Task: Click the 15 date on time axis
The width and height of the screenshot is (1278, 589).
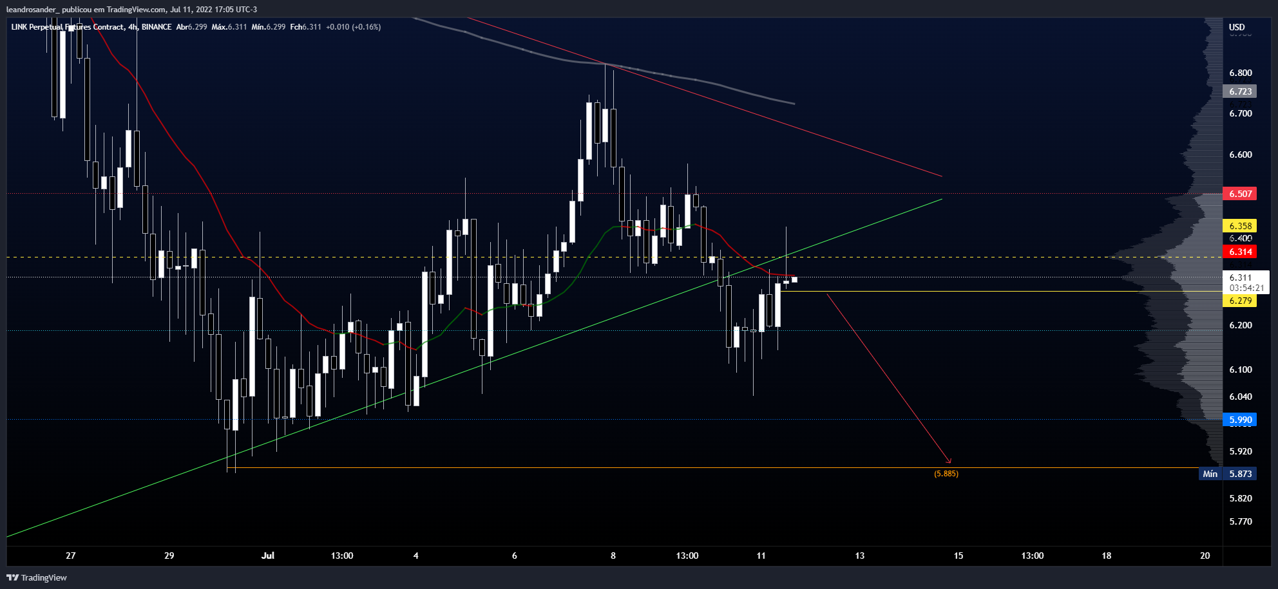Action: [958, 556]
